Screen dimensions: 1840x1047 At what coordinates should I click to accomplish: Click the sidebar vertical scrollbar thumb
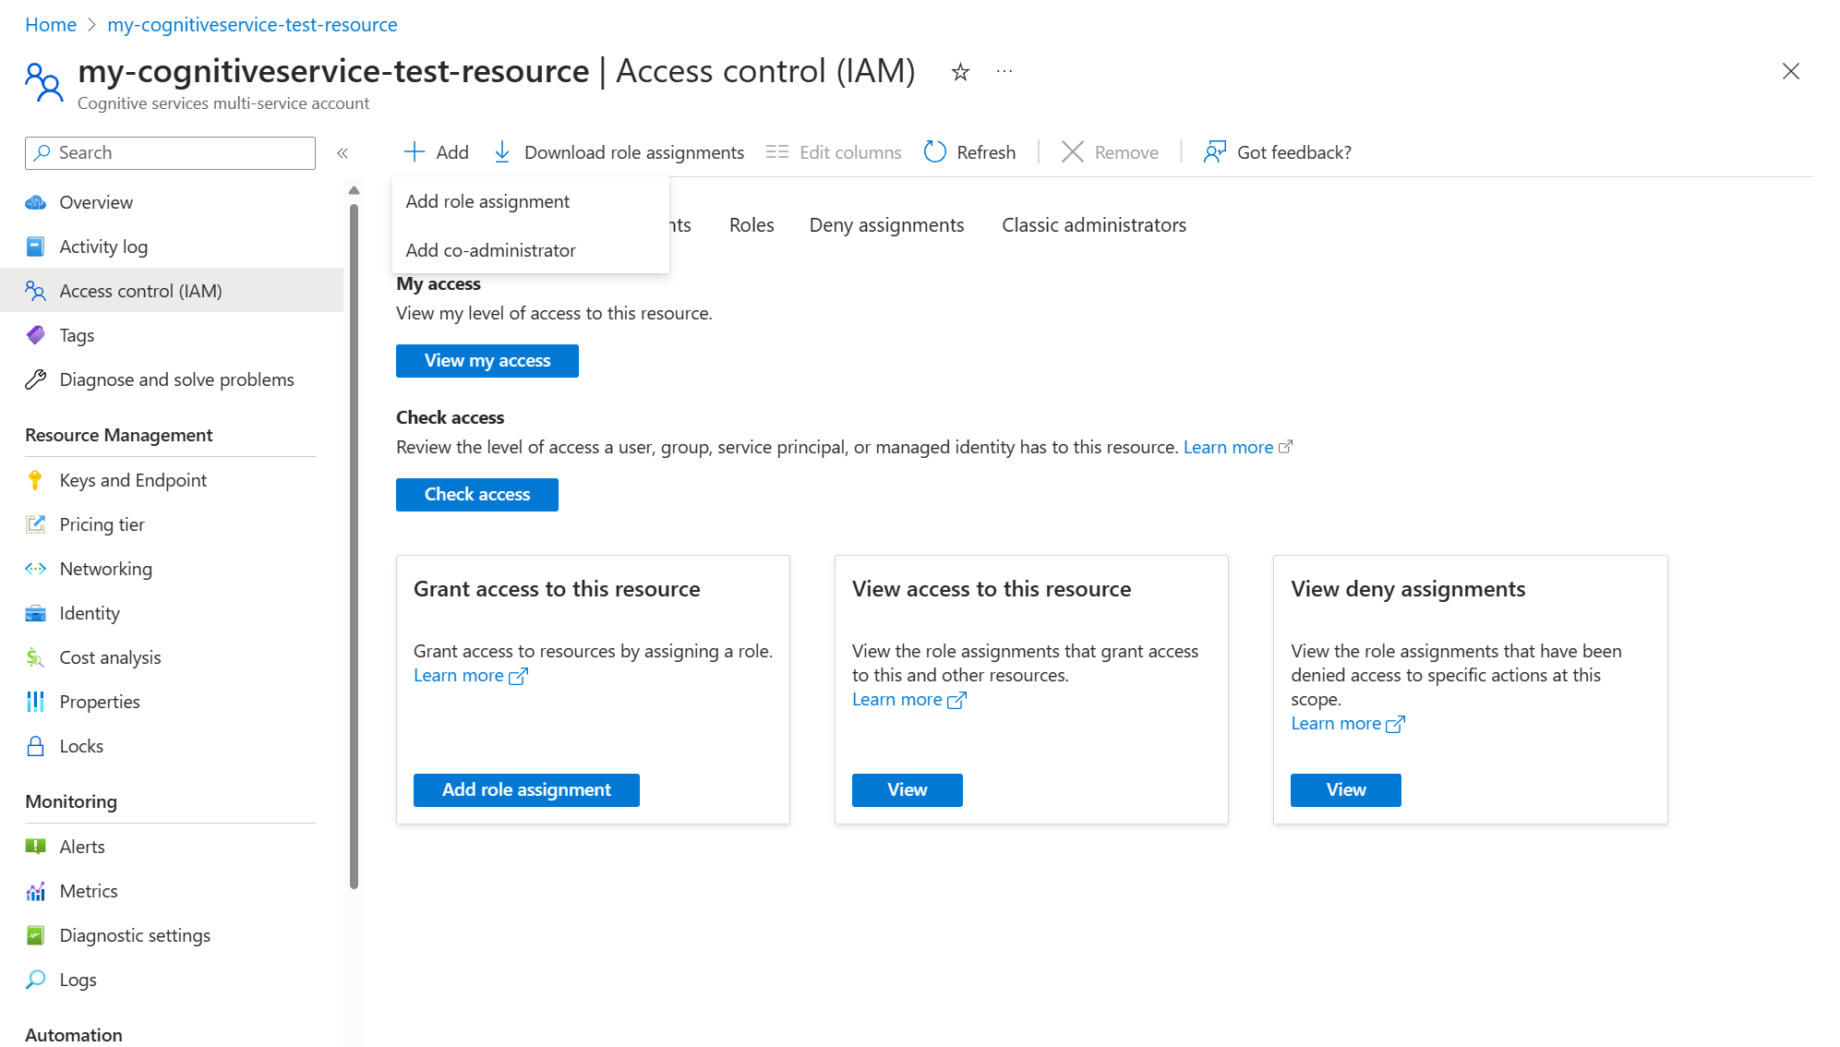pyautogui.click(x=354, y=545)
